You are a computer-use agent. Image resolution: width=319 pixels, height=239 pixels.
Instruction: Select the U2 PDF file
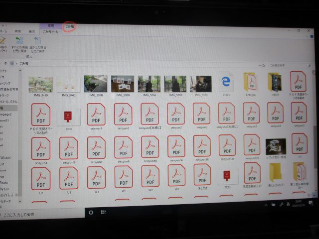41,178
